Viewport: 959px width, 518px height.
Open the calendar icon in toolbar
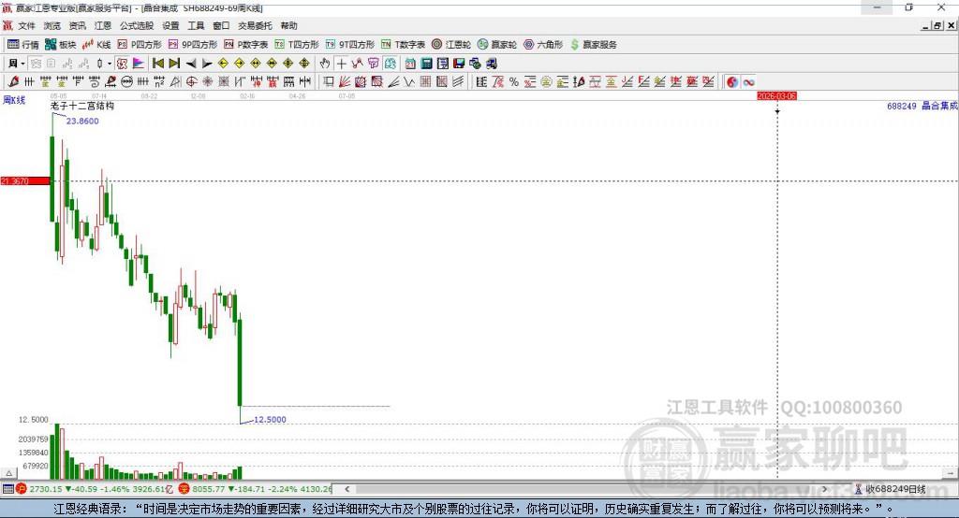tap(410, 64)
